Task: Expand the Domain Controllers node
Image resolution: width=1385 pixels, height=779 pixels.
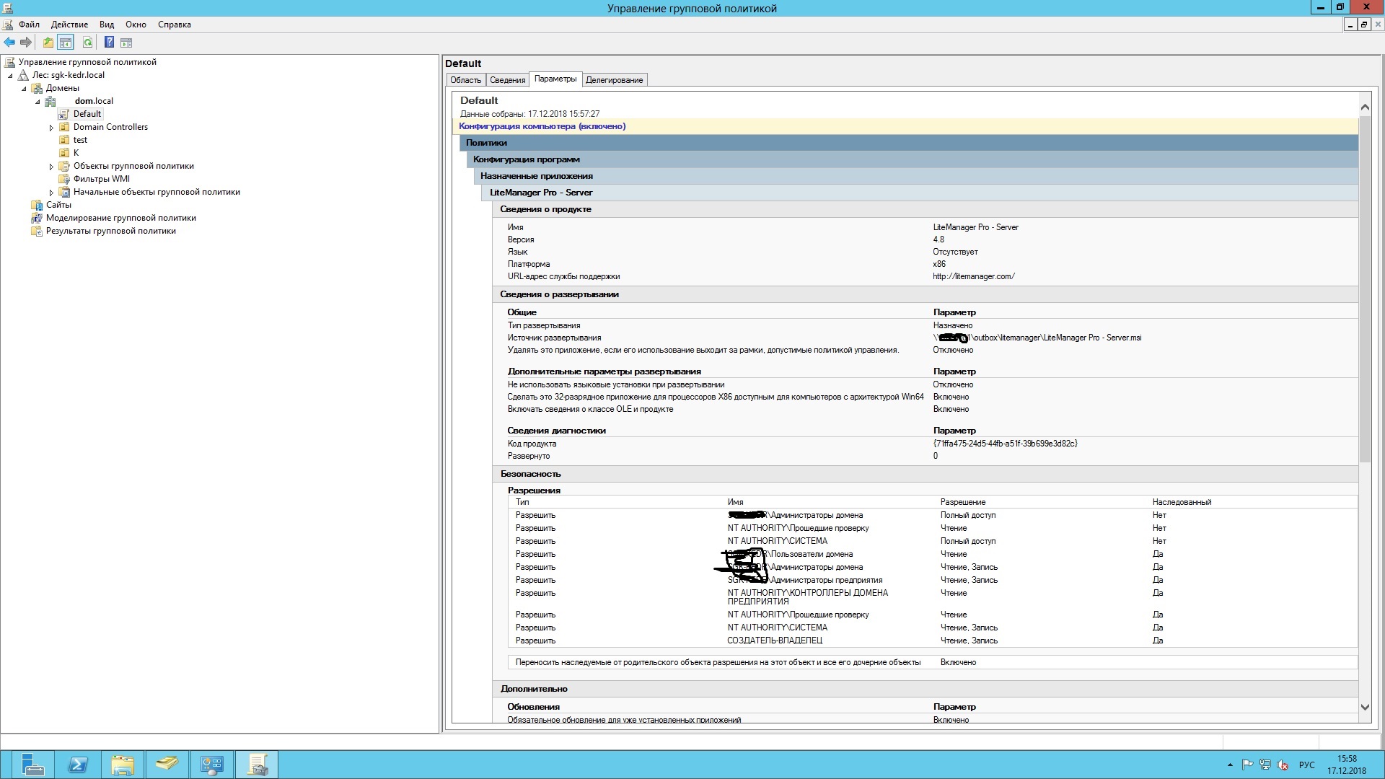Action: click(x=51, y=128)
